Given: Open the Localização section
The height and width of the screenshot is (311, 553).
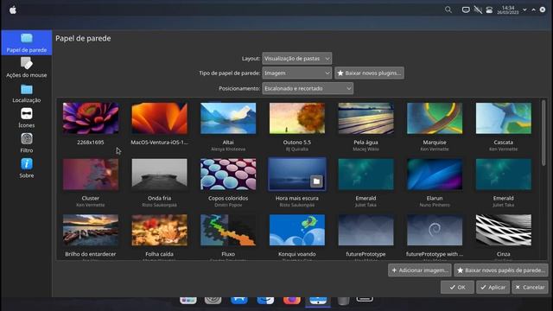Looking at the screenshot, I should pos(27,93).
